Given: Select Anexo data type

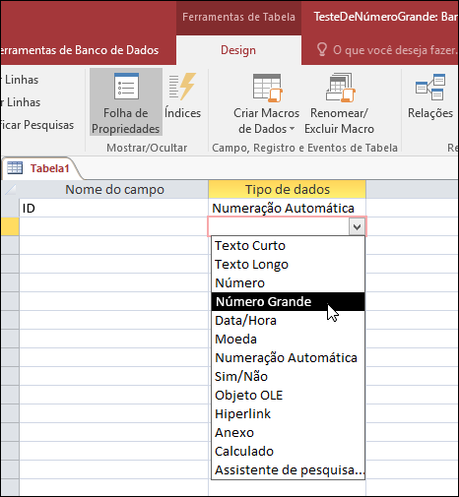Looking at the screenshot, I should click(288, 432).
